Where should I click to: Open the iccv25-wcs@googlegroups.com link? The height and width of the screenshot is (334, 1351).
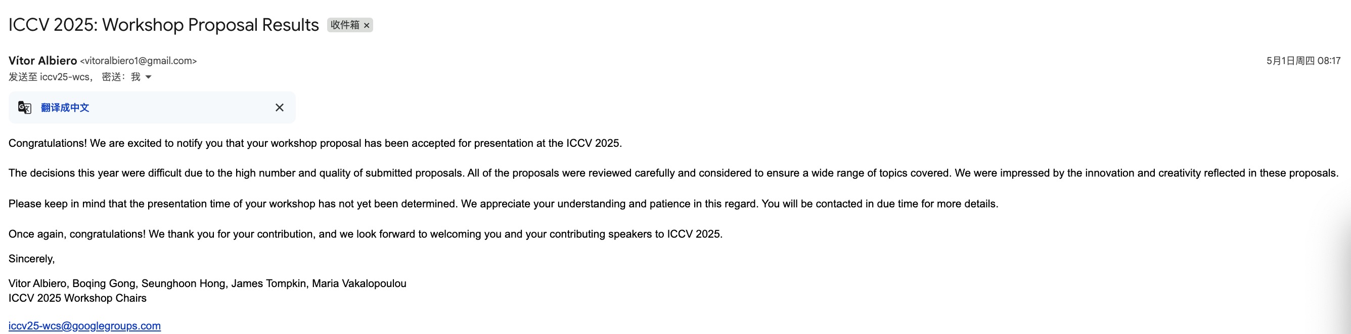point(84,325)
